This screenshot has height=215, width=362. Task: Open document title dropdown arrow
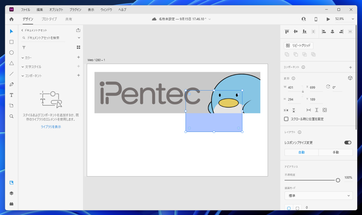[210, 19]
